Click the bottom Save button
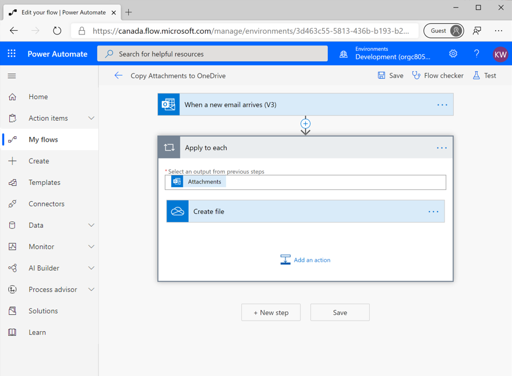 pyautogui.click(x=340, y=312)
